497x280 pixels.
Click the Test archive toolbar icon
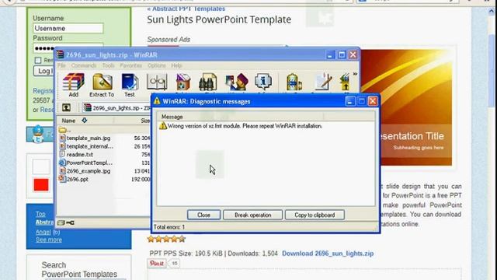coord(130,85)
